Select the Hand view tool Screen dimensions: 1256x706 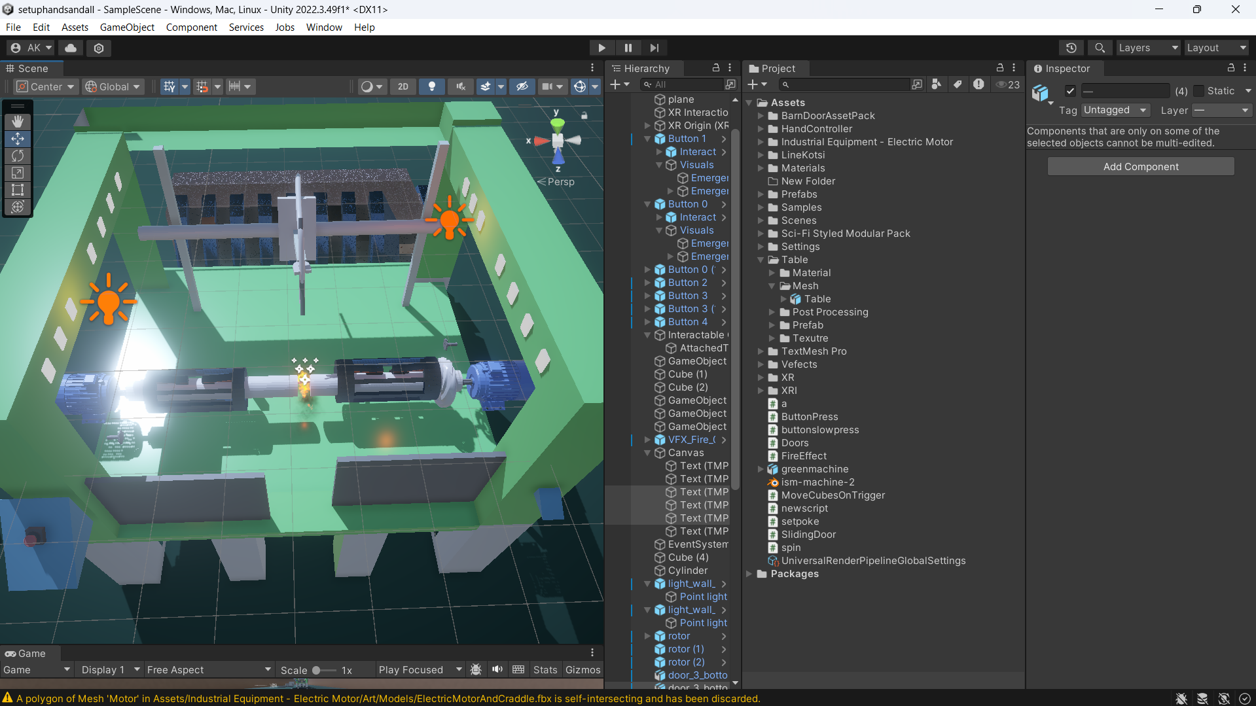click(18, 122)
